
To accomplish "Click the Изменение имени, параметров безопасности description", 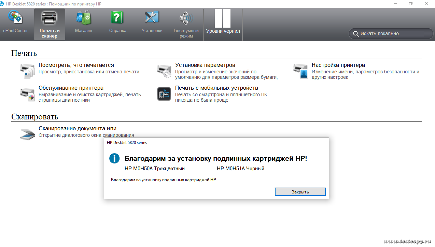I will pos(365,74).
